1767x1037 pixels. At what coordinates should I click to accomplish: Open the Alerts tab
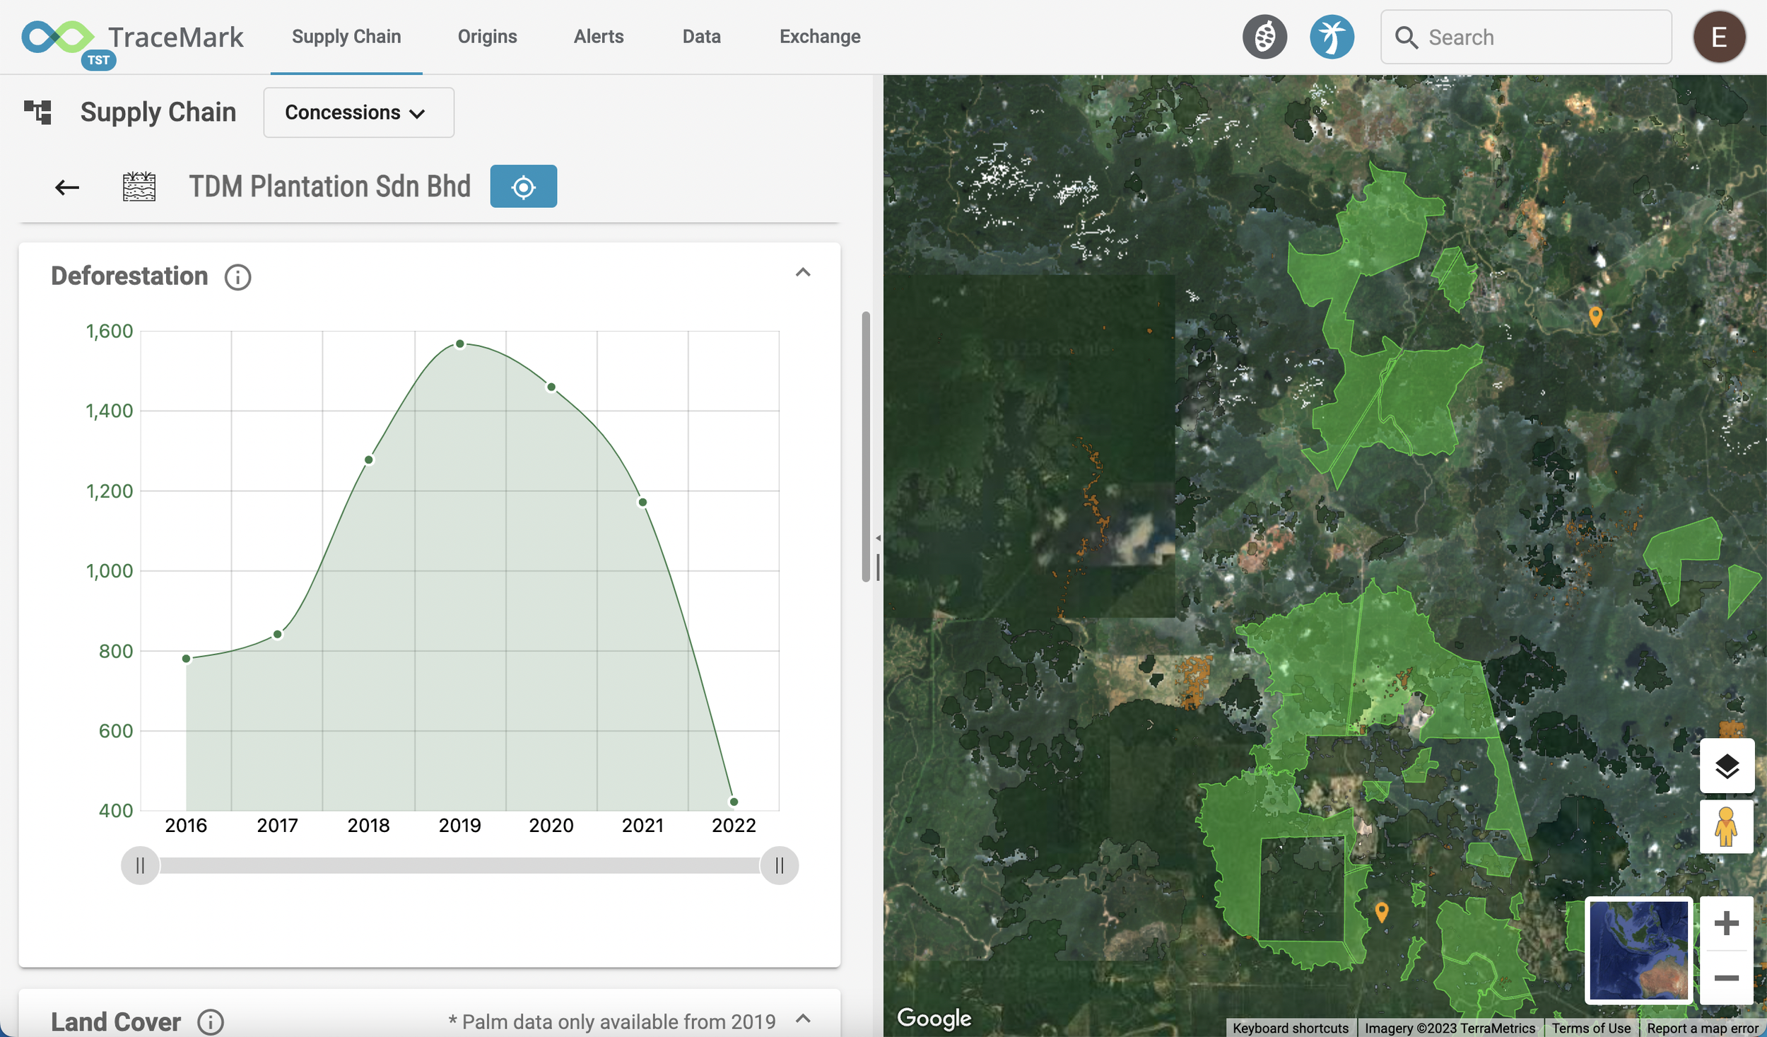point(599,37)
